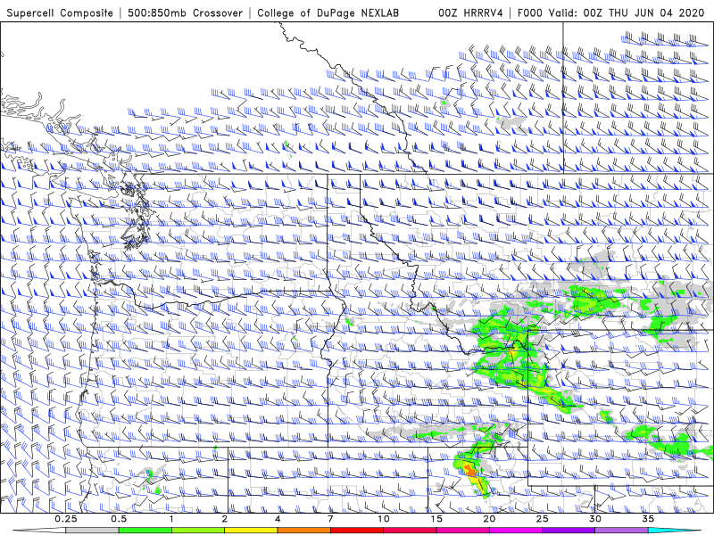Click the pink-red 10–15 color bar segment
The width and height of the screenshot is (714, 535).
(x=410, y=531)
